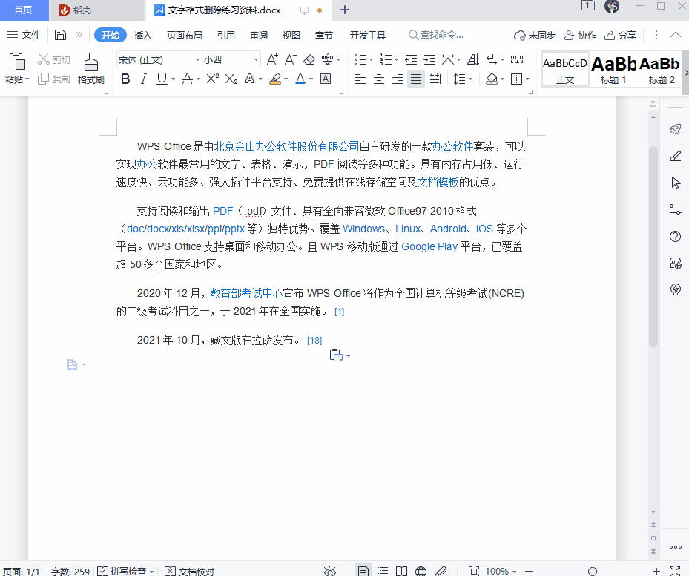Expand more quick access tools chevron
The width and height of the screenshot is (689, 576).
pos(79,35)
